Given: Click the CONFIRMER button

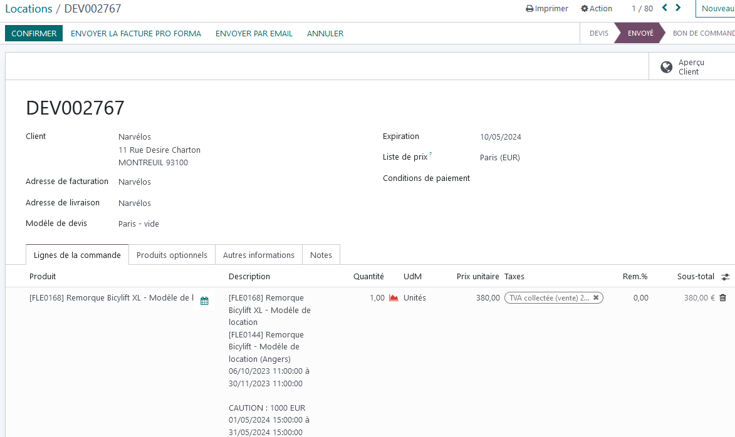Looking at the screenshot, I should (x=34, y=33).
